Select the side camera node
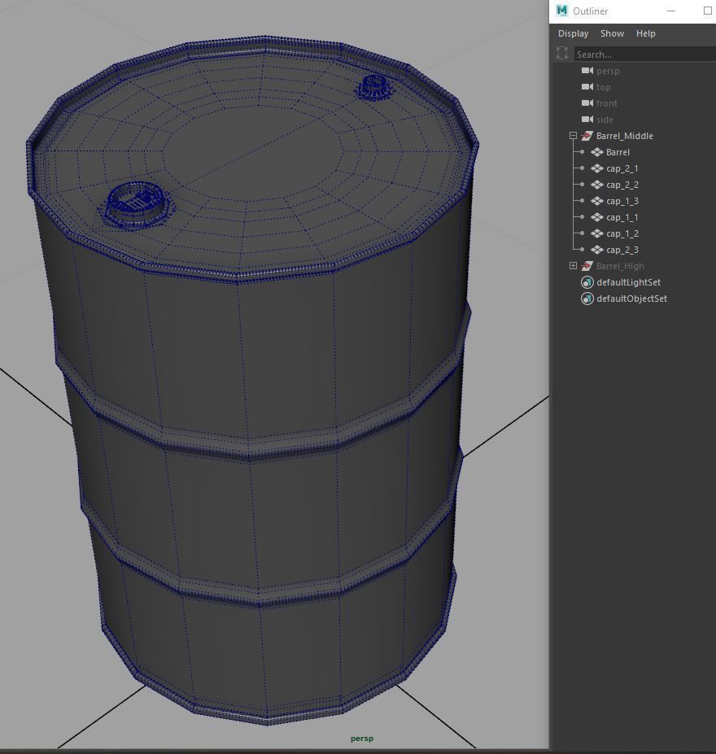716x754 pixels. 605,120
